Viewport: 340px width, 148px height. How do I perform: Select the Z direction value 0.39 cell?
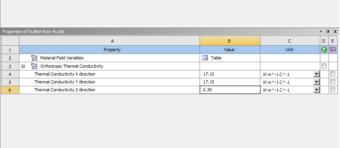(x=230, y=90)
